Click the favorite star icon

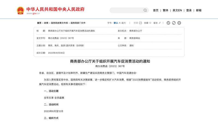click(150, 23)
